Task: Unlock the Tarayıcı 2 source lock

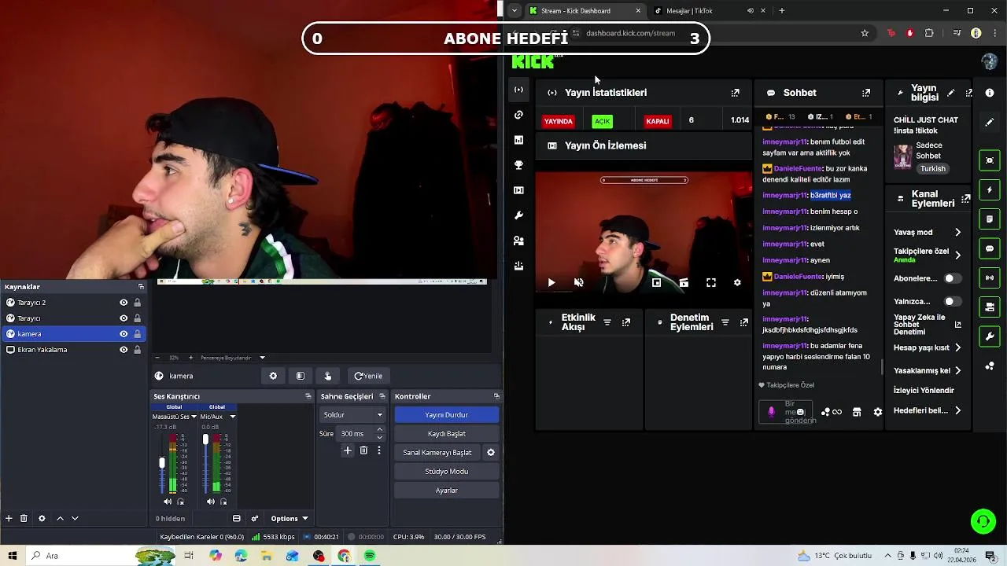Action: click(137, 303)
